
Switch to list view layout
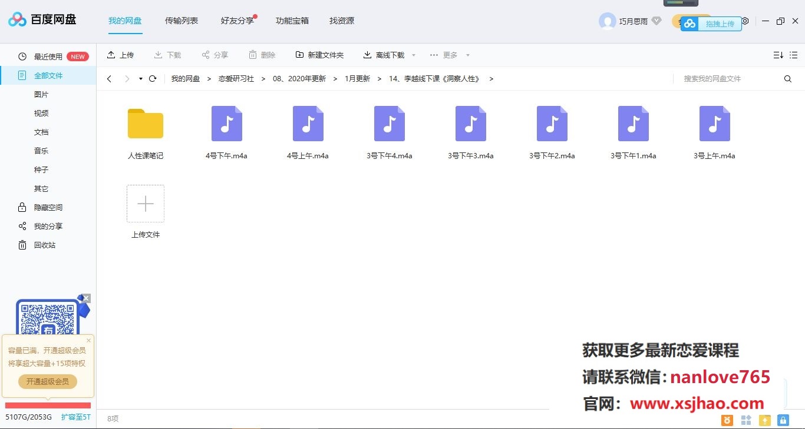793,54
